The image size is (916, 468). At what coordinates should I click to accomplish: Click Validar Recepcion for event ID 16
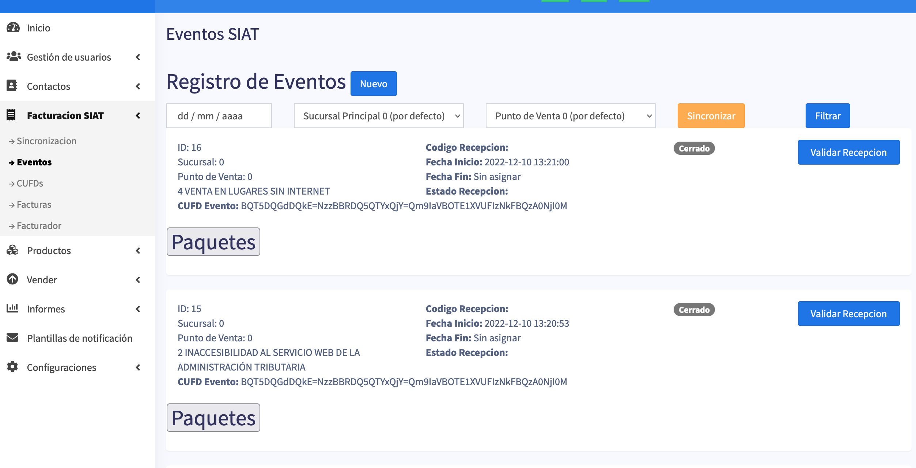pyautogui.click(x=848, y=152)
